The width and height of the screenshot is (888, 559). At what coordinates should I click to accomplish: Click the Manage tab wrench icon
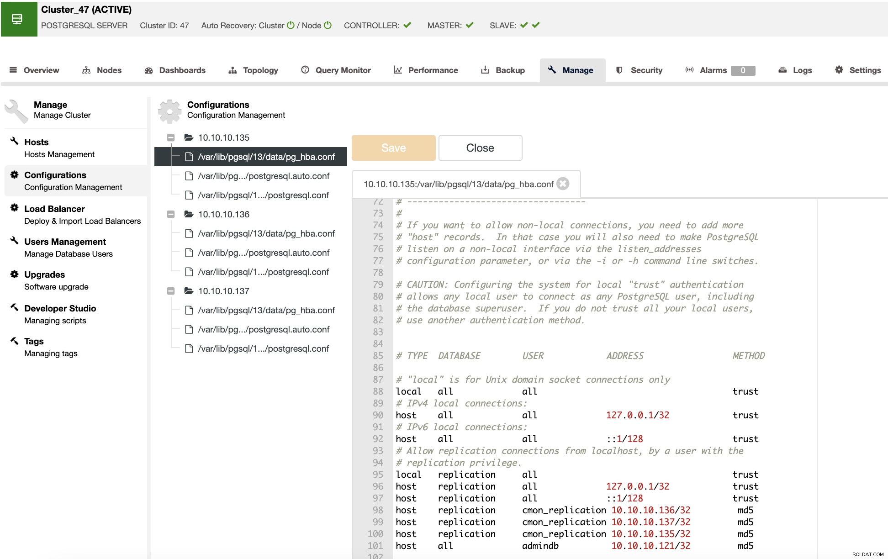[552, 69]
